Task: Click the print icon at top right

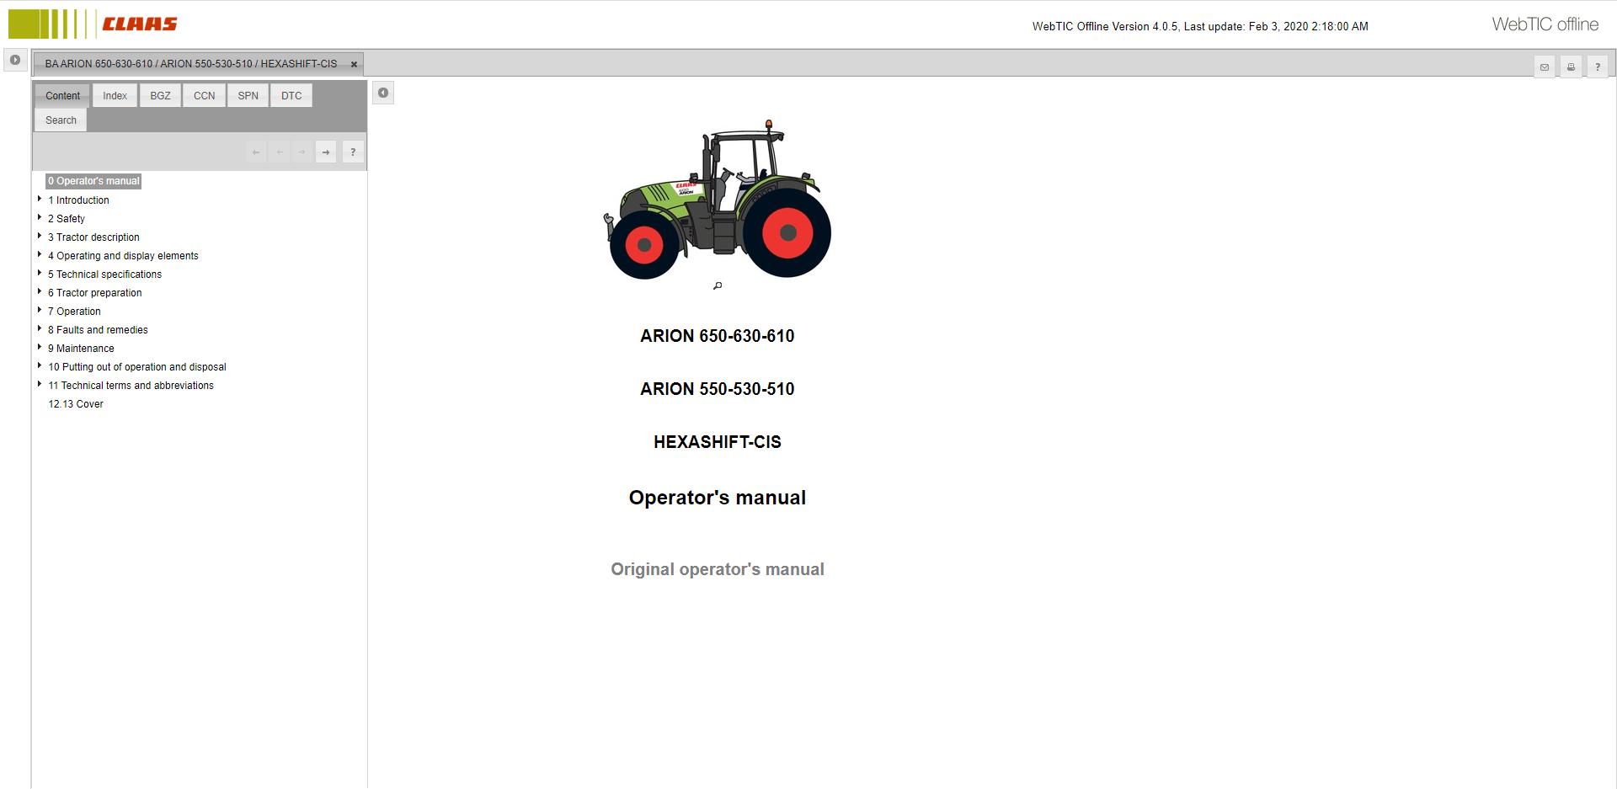Action: 1570,67
